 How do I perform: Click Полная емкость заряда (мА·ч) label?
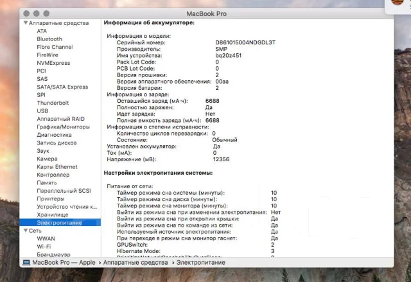[159, 121]
